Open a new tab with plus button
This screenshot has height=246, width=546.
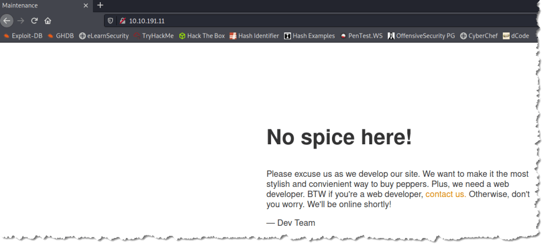pyautogui.click(x=100, y=5)
